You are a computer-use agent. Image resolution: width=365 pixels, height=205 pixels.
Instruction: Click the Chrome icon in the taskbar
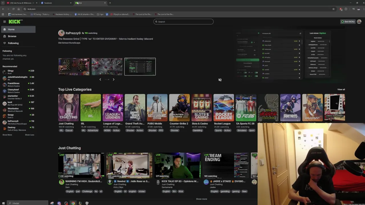point(73,203)
